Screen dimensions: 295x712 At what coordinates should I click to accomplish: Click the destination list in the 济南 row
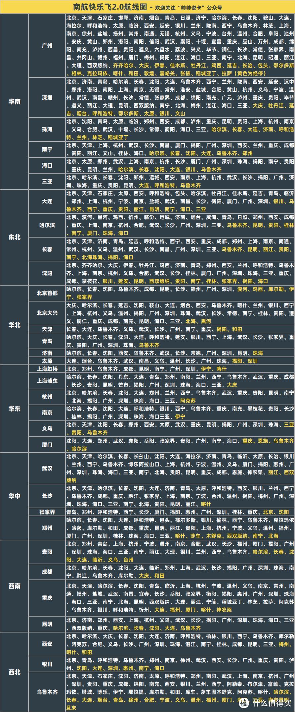coord(180,353)
